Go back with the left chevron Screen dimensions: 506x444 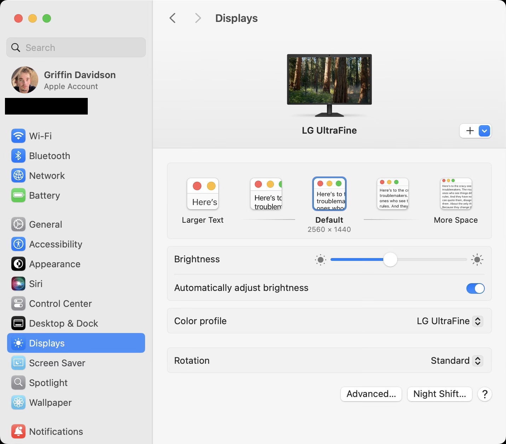click(173, 18)
